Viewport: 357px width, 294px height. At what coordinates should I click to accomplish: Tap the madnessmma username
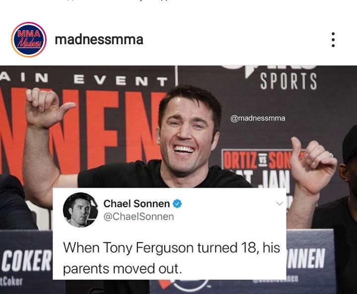[x=99, y=40]
